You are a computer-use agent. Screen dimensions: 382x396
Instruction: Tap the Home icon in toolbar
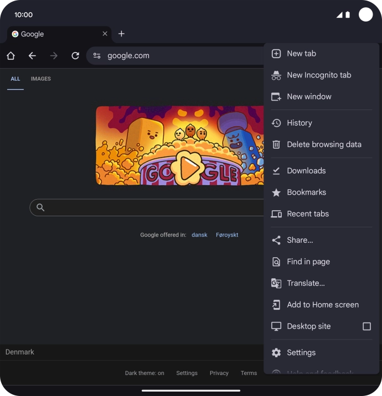tap(11, 55)
